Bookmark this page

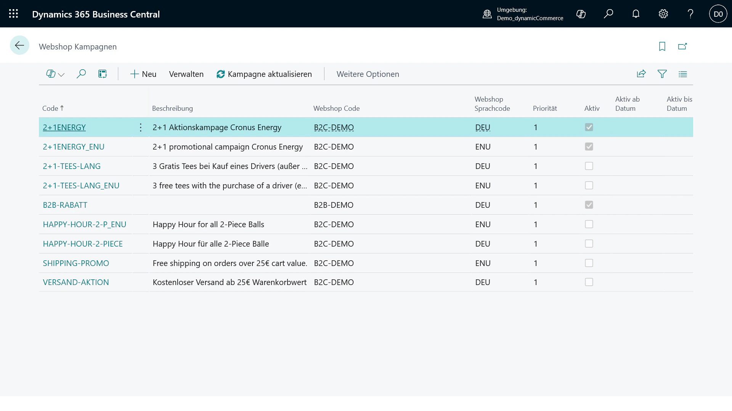(662, 46)
